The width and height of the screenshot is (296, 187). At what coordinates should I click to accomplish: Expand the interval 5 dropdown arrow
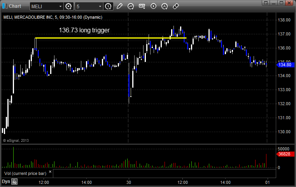pos(100,7)
